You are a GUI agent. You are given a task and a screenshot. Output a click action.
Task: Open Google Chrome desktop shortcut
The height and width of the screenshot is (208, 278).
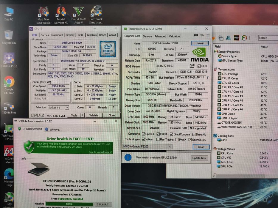click(x=9, y=85)
